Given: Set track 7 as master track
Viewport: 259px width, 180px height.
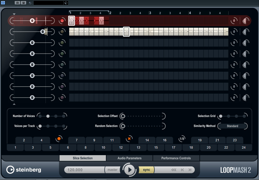Looking at the screenshot, I should click(62, 87).
